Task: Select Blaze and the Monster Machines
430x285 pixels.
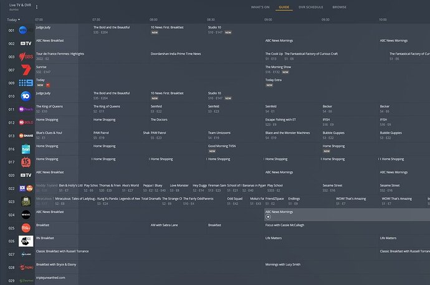Action: tap(287, 133)
